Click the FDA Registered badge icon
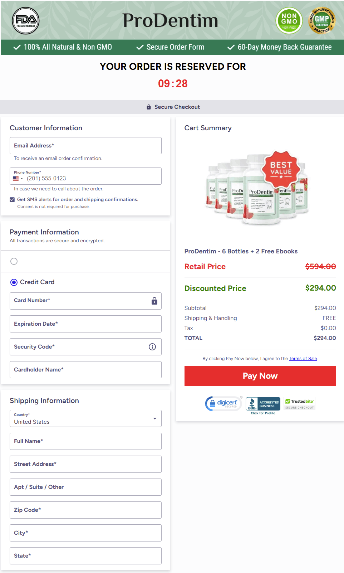This screenshot has height=573, width=344. [26, 21]
